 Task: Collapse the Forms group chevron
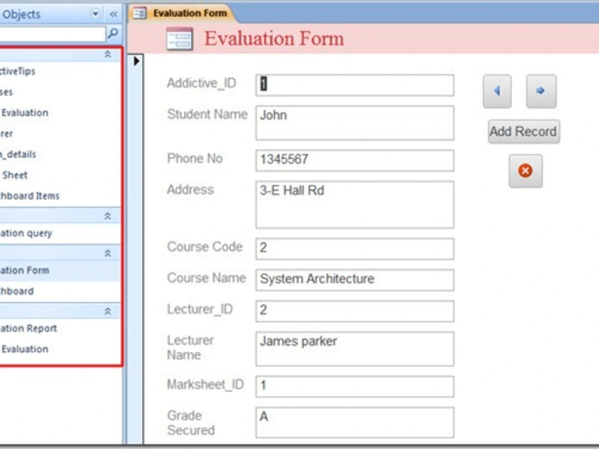coord(108,253)
